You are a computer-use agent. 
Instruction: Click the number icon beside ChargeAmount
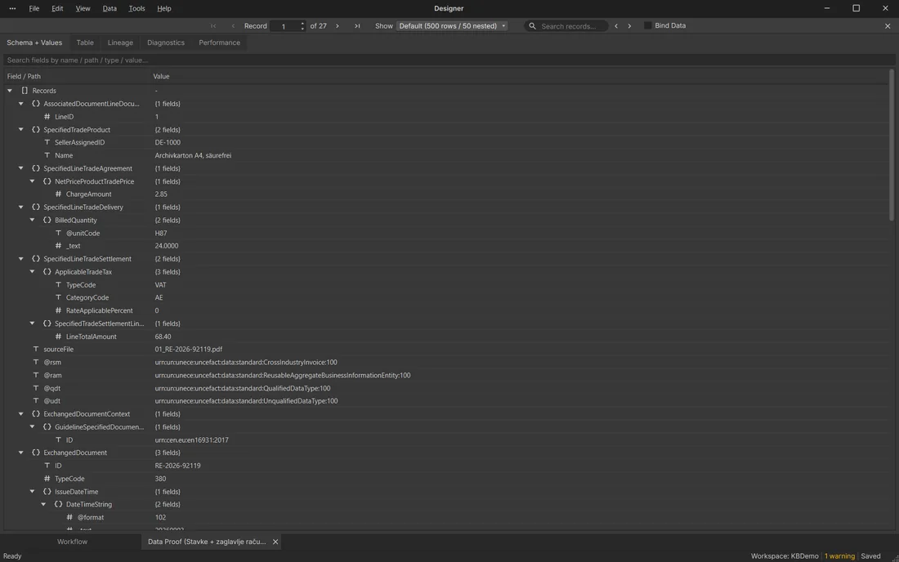coord(58,194)
